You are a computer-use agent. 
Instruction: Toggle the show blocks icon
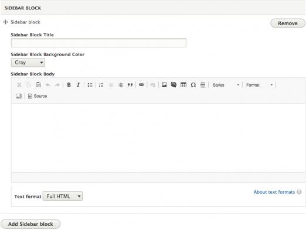(19, 96)
